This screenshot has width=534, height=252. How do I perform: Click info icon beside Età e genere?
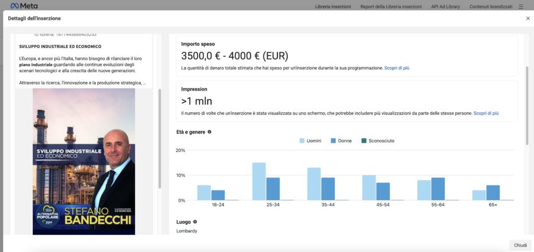tap(210, 132)
